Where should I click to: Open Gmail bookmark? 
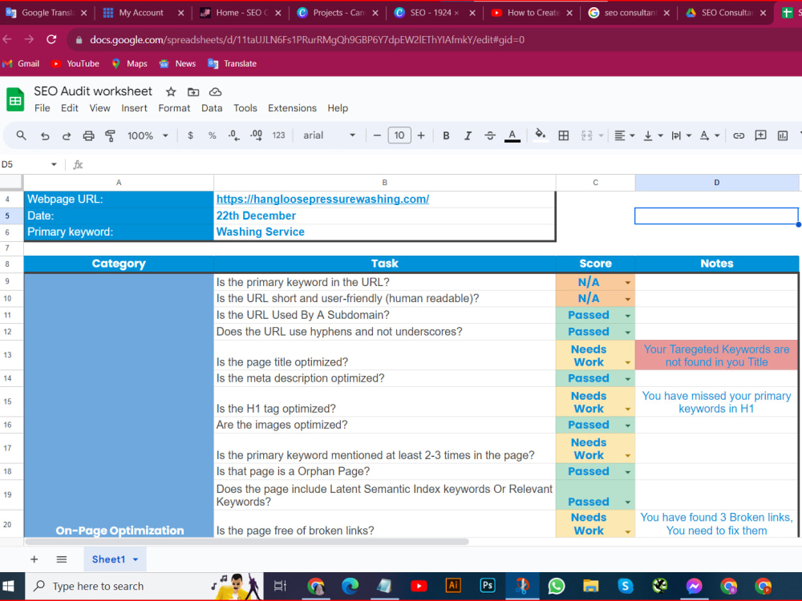tap(22, 63)
